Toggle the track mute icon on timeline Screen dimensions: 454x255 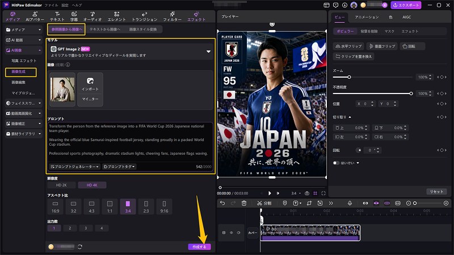238,232
